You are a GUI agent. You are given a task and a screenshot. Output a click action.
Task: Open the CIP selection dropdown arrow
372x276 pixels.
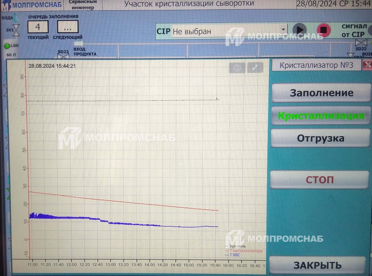coord(283,30)
